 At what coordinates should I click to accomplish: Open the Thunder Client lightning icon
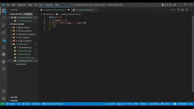(x=4, y=69)
